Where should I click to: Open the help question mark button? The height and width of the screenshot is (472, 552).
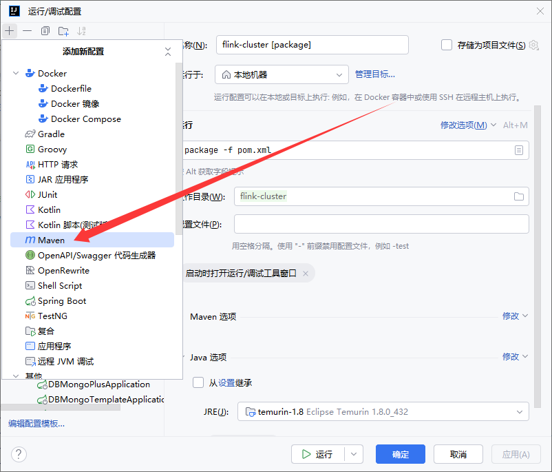click(19, 454)
